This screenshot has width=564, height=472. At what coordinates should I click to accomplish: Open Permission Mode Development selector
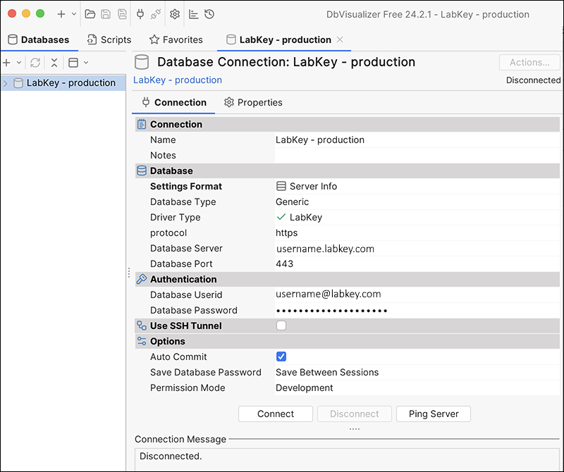tap(417, 387)
